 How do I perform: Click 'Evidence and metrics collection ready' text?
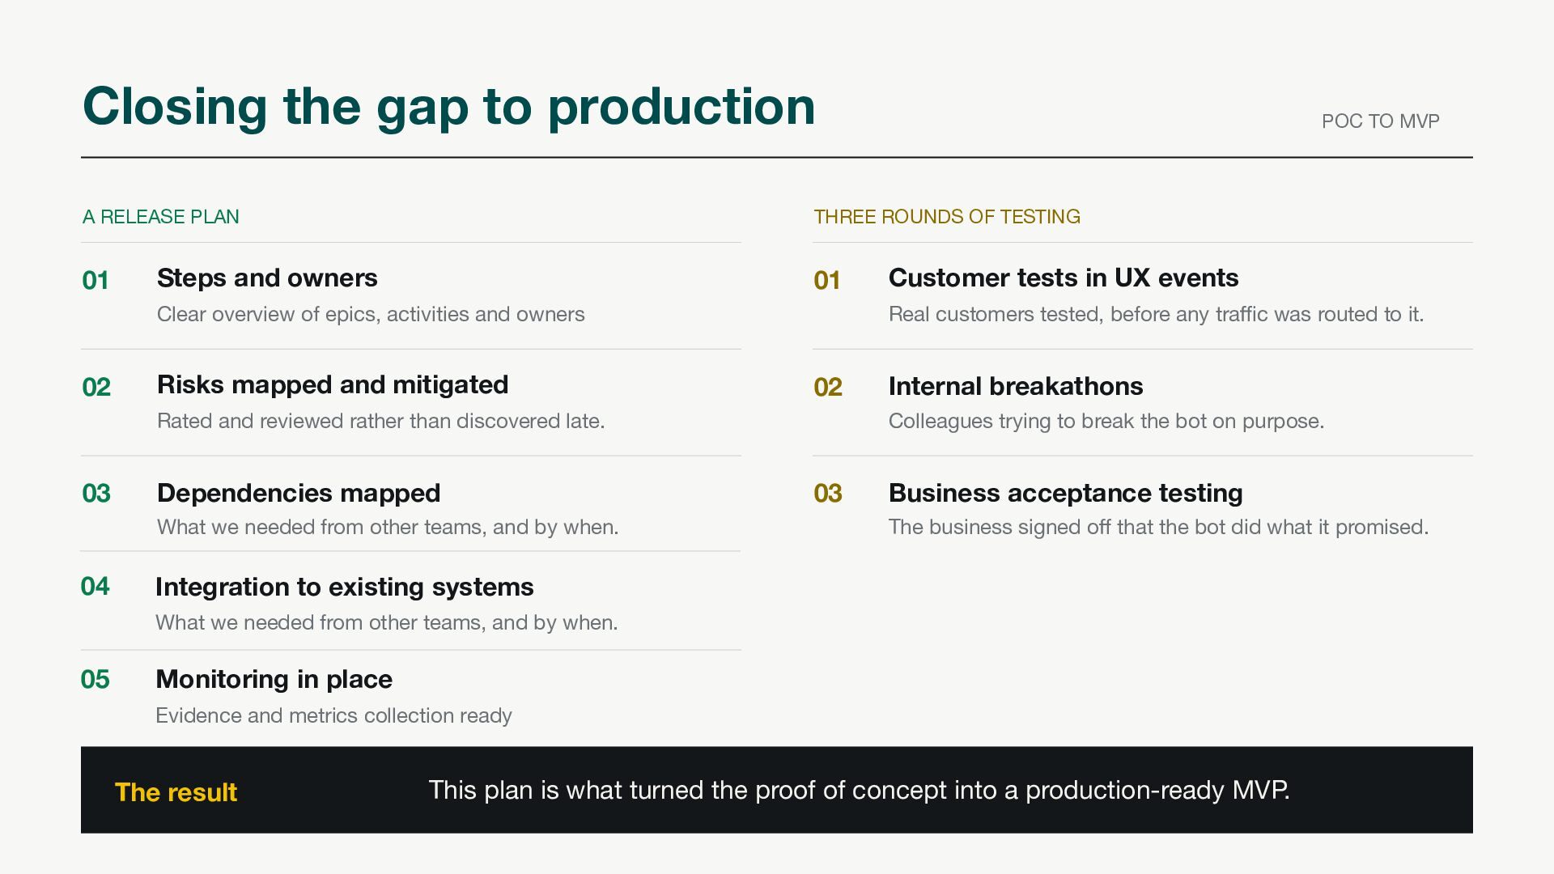pyautogui.click(x=333, y=715)
